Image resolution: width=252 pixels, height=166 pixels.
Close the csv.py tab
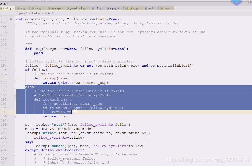pyautogui.click(x=172, y=8)
